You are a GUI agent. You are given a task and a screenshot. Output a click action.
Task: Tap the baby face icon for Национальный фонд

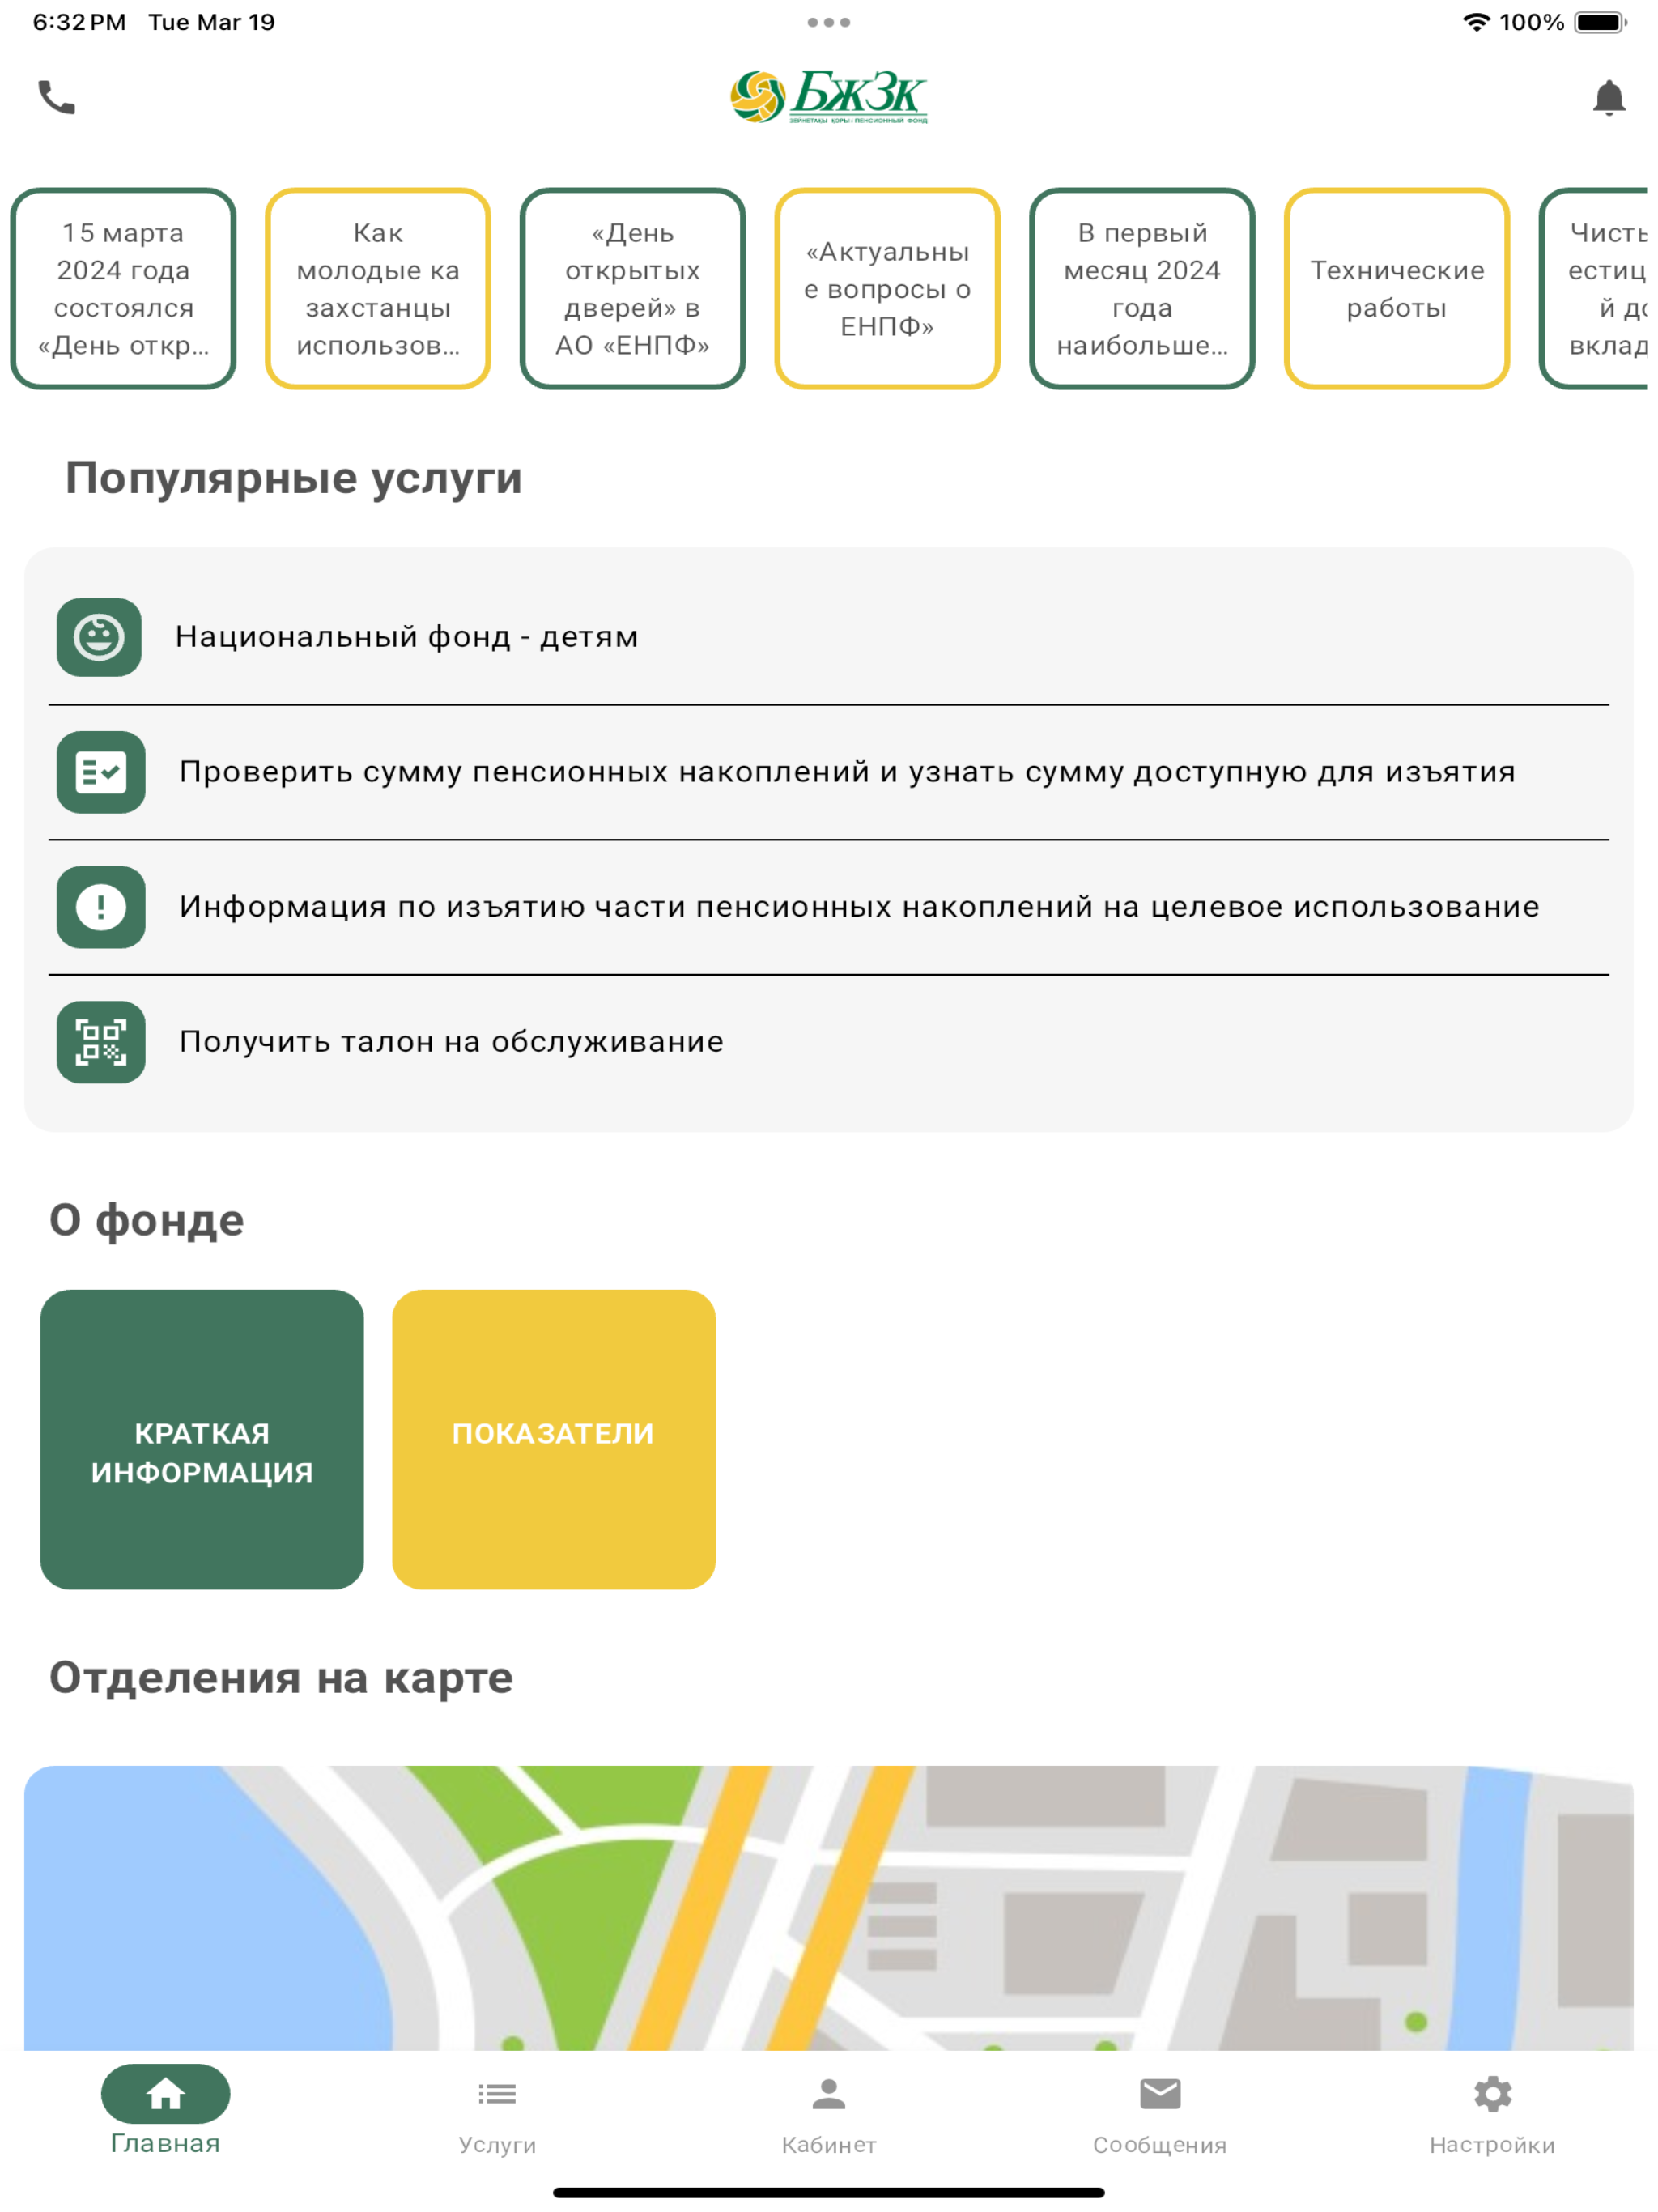coord(99,637)
